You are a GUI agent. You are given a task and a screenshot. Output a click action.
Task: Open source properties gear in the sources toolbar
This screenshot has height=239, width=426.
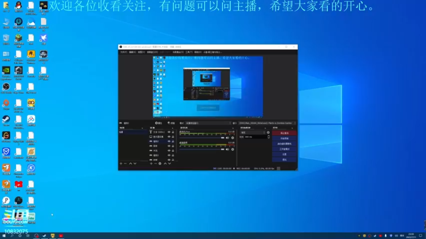click(160, 164)
